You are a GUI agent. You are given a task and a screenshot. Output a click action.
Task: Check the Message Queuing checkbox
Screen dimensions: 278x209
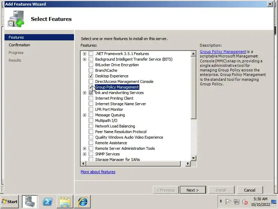click(91, 115)
